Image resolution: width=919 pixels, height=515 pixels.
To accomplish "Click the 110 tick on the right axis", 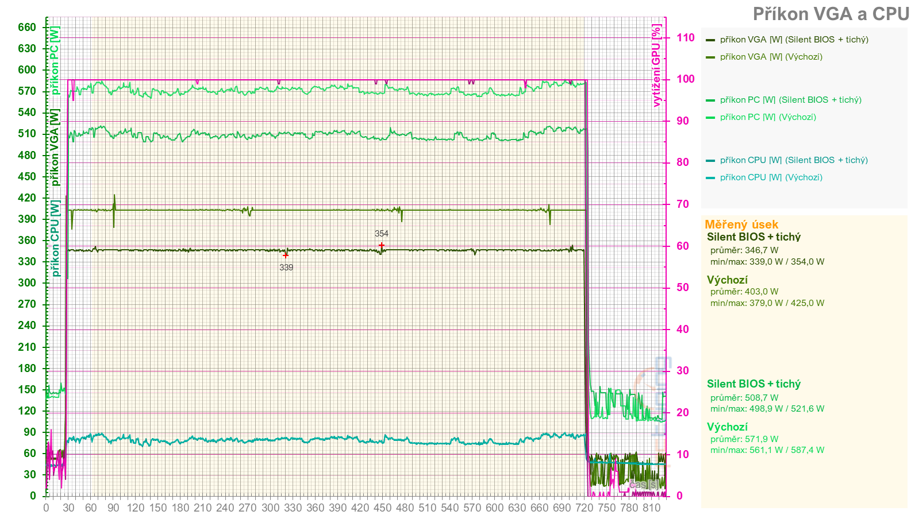I will click(x=686, y=37).
